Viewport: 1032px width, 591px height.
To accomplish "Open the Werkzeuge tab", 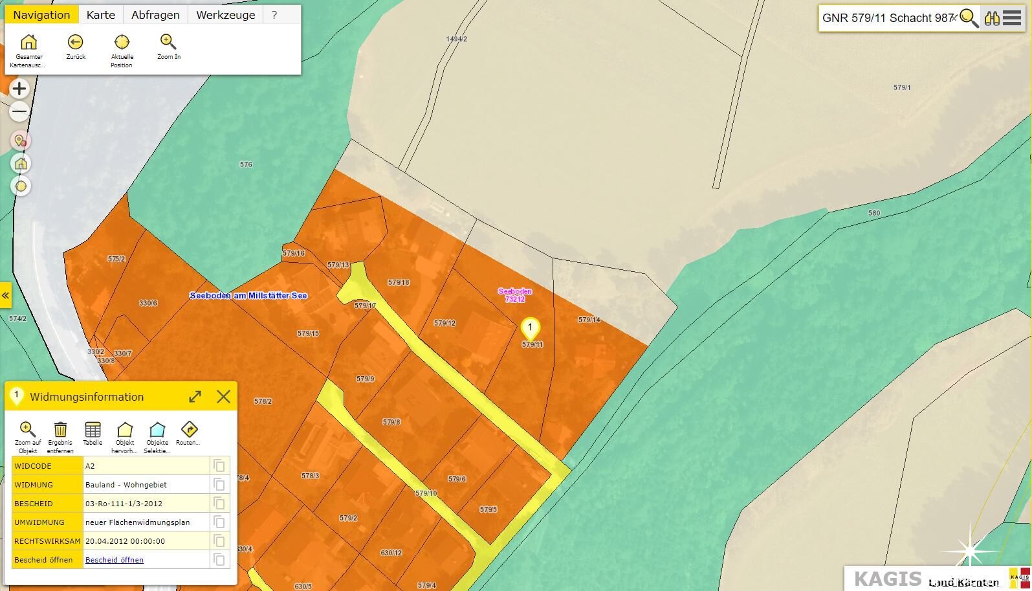I will coord(225,15).
